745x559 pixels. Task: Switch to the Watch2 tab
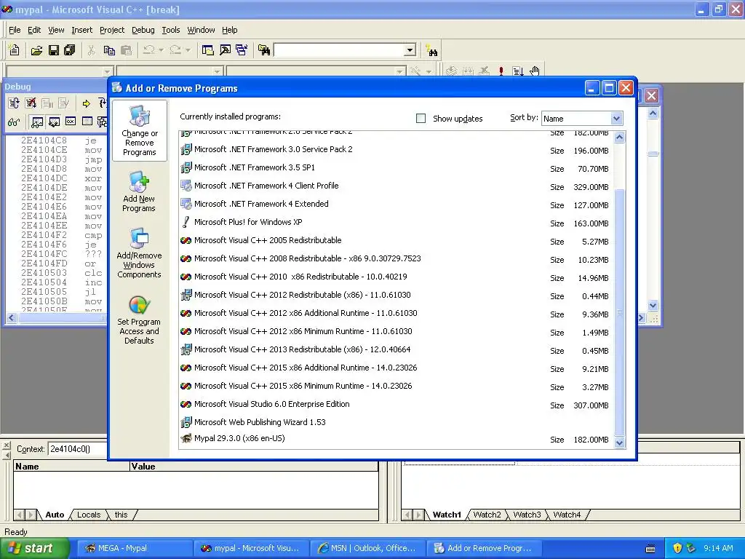487,515
